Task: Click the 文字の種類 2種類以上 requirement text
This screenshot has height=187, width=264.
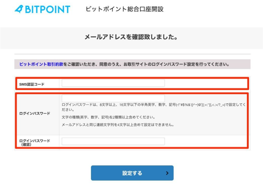Action: pyautogui.click(x=108, y=117)
